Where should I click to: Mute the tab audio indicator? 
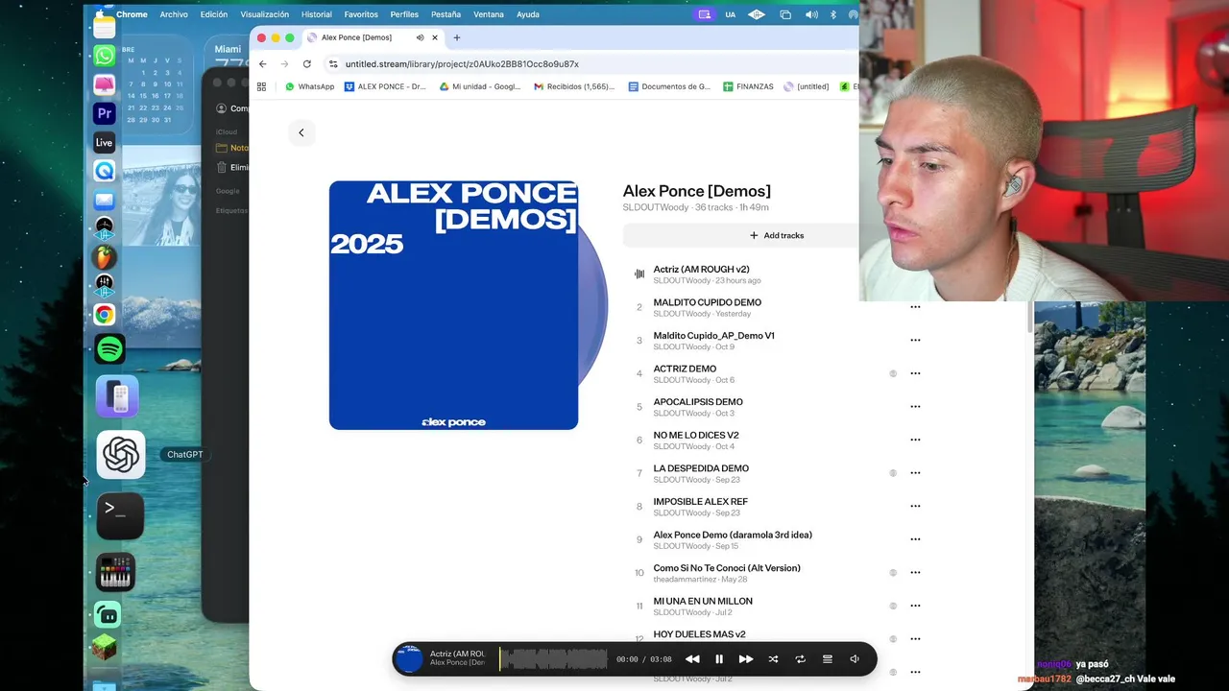[420, 37]
